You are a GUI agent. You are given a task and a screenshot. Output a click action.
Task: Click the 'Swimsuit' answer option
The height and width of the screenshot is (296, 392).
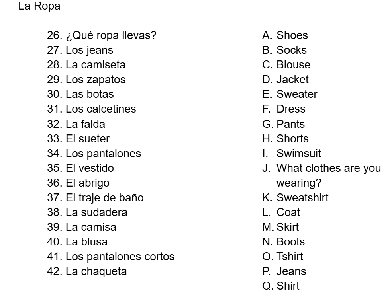coord(298,153)
